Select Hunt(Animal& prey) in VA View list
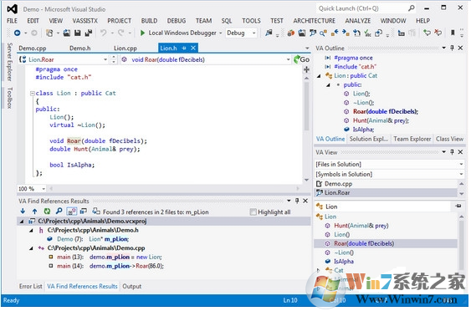The image size is (471, 311). 361,226
